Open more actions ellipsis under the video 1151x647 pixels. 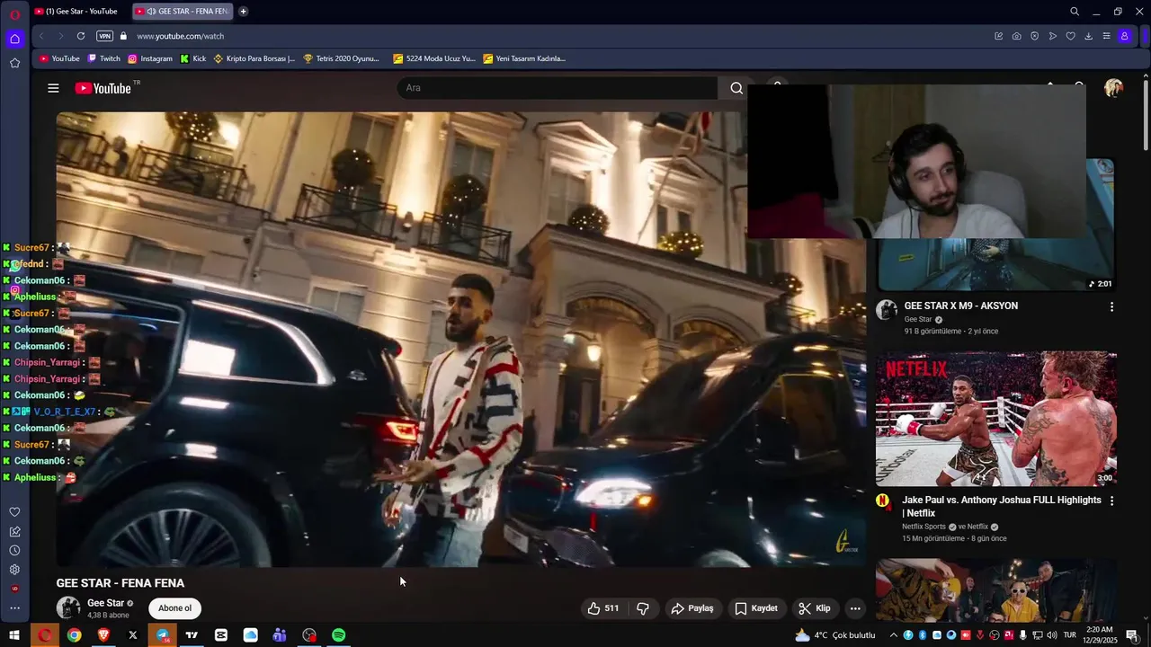pos(855,608)
